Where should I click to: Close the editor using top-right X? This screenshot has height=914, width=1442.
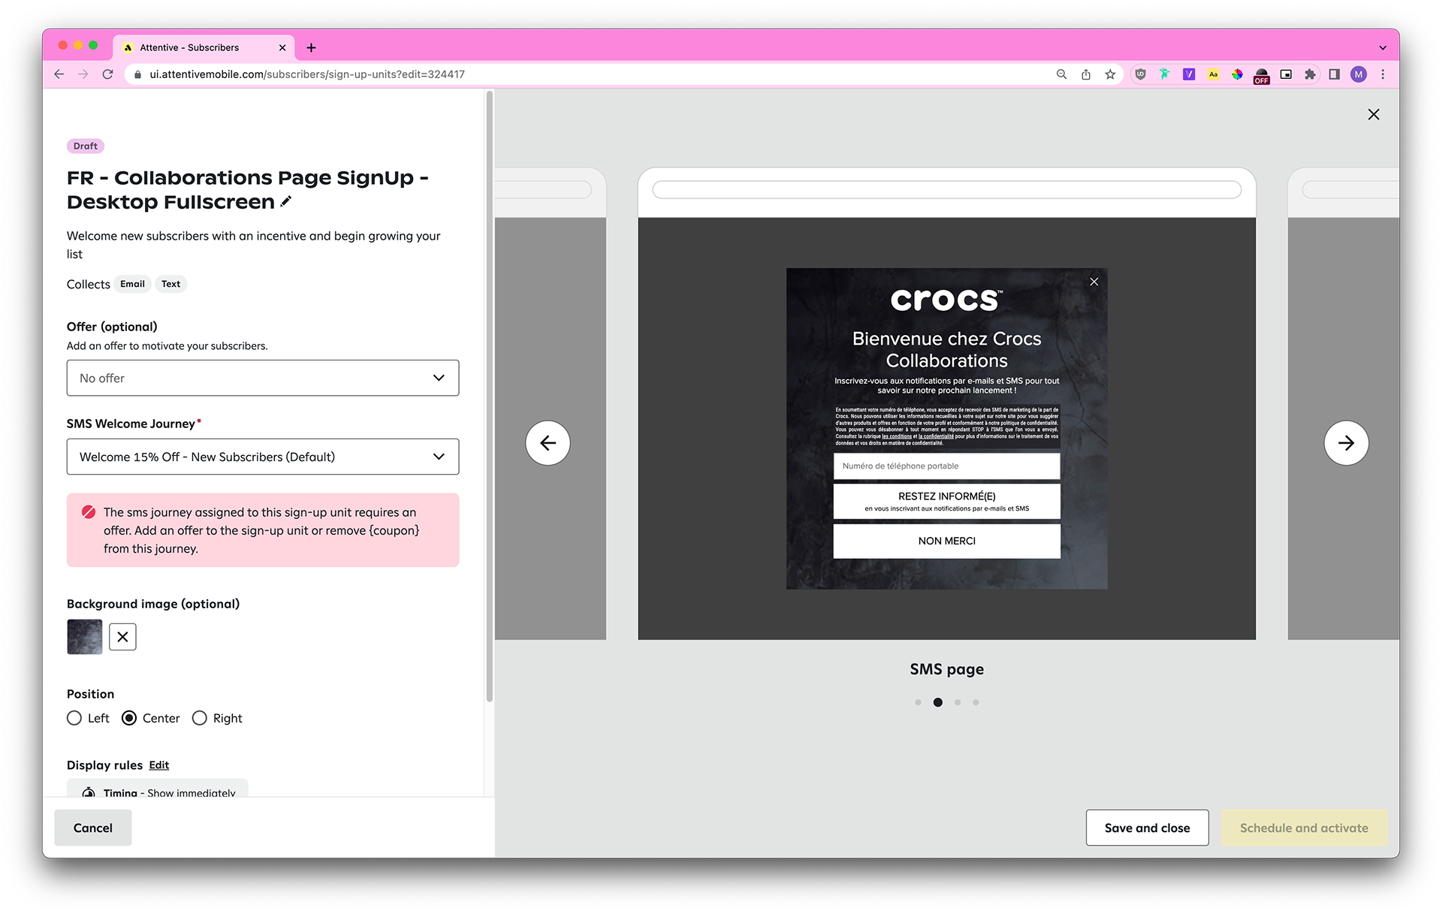(1374, 114)
